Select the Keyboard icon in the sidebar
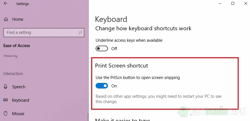The width and height of the screenshot is (250, 121). [x=6, y=100]
